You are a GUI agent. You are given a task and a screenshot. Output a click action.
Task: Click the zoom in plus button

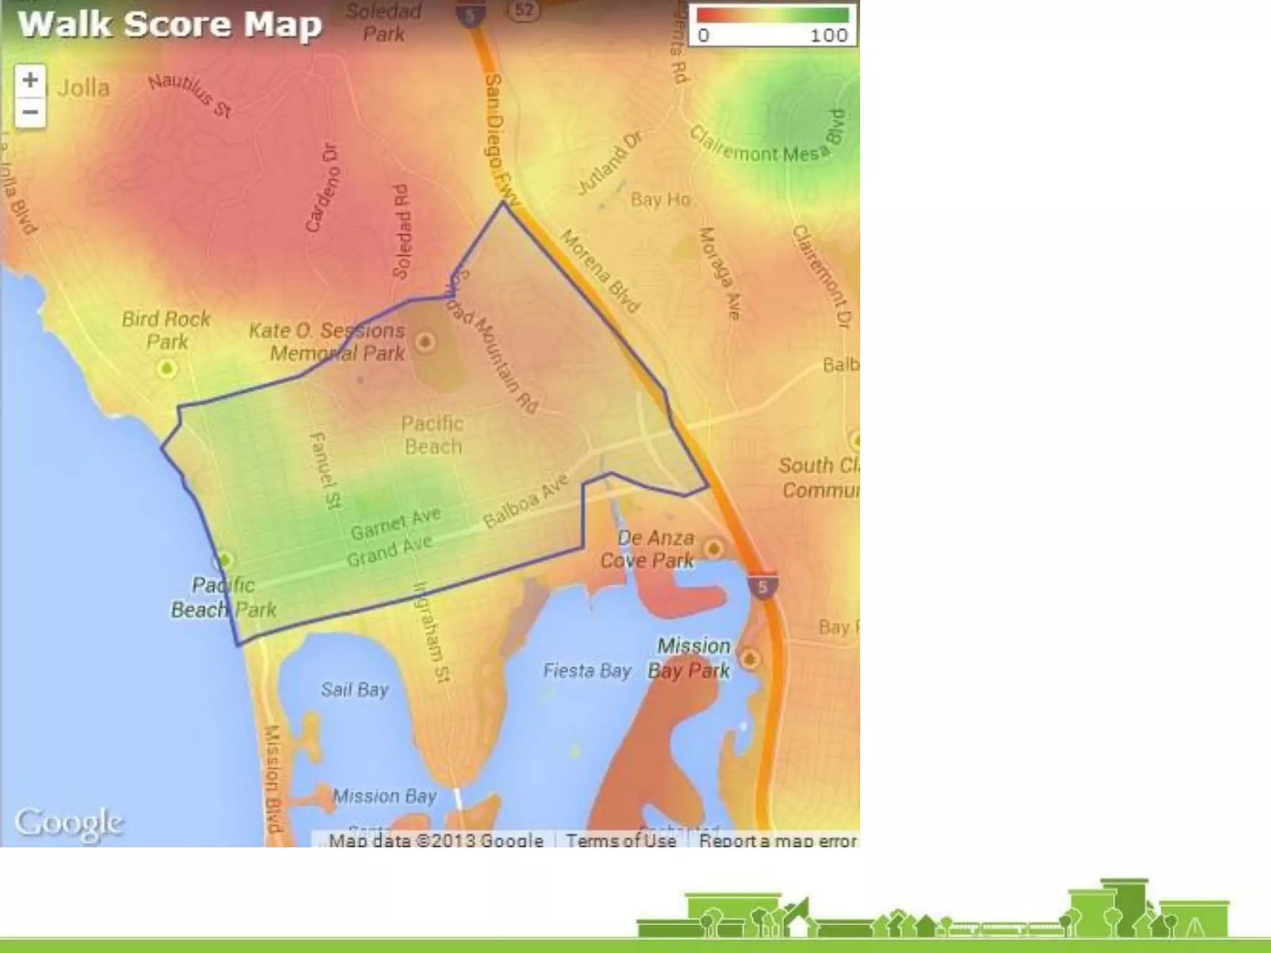[30, 80]
